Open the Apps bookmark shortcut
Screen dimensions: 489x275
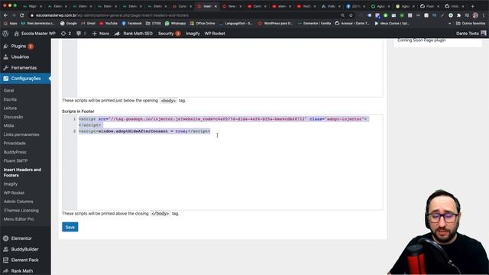tap(10, 24)
